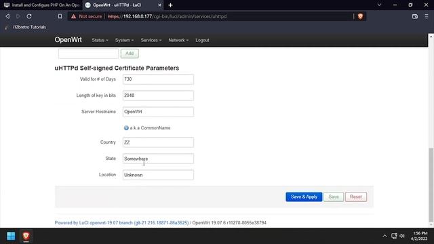434x244 pixels.
Task: Click the green Add button
Action: 130,54
